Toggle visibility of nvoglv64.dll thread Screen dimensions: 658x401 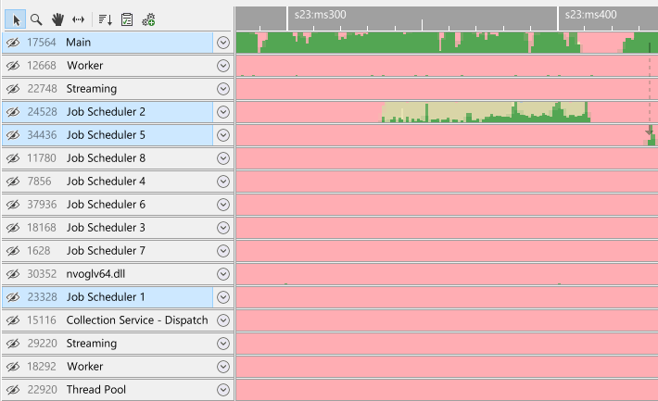point(13,274)
